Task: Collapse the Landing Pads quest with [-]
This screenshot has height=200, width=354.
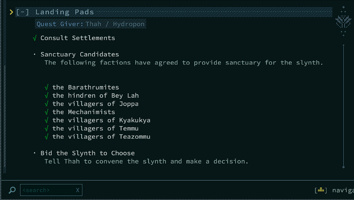Action: (x=23, y=12)
